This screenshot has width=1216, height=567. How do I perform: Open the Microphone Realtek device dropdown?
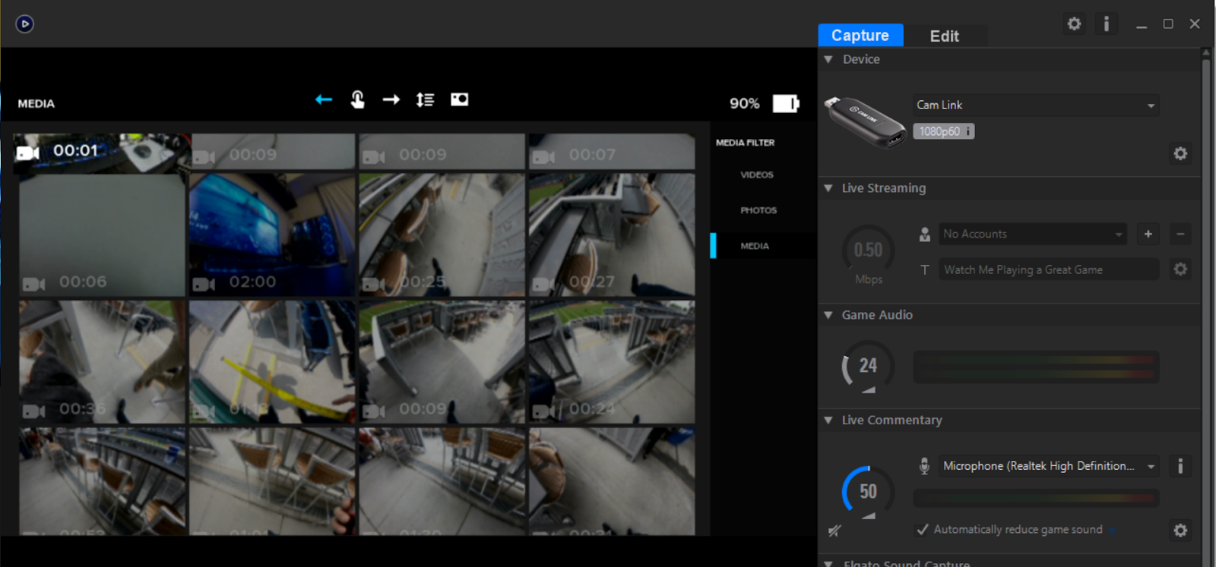pos(1048,466)
